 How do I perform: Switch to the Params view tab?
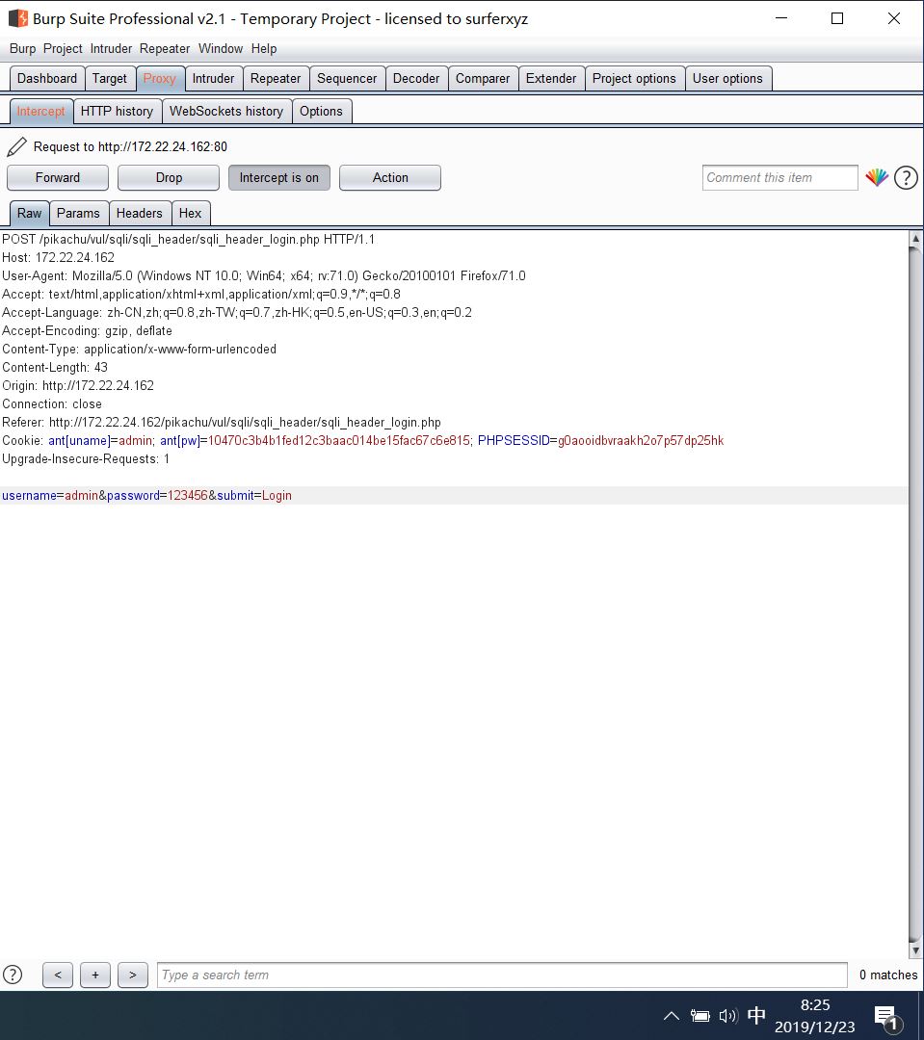click(x=78, y=213)
